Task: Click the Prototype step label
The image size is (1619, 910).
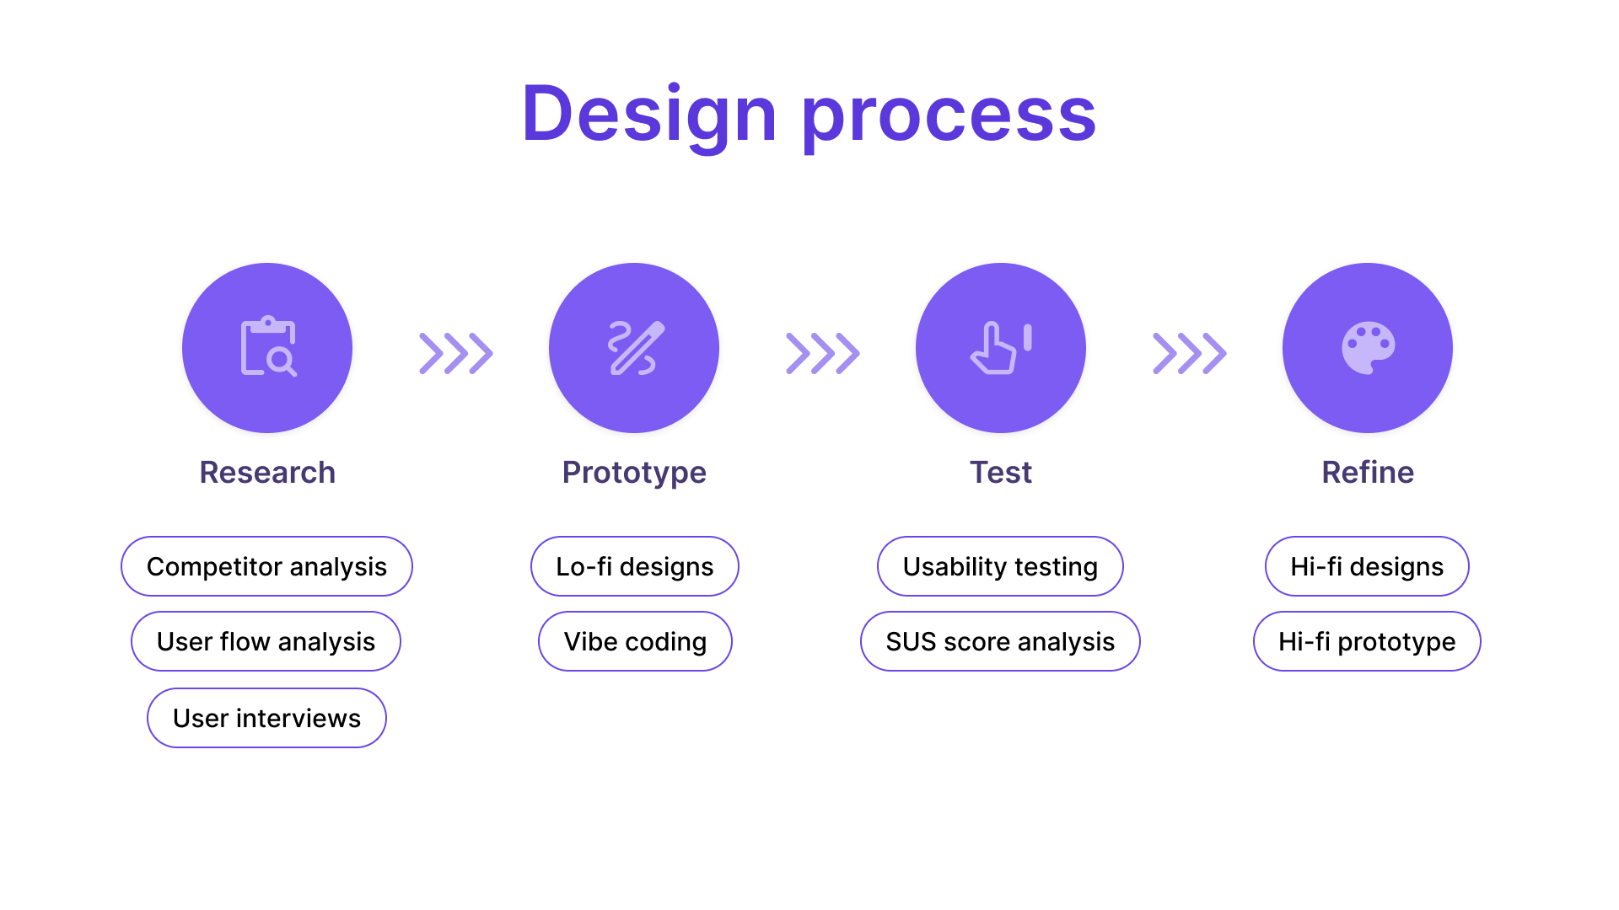Action: click(x=634, y=474)
